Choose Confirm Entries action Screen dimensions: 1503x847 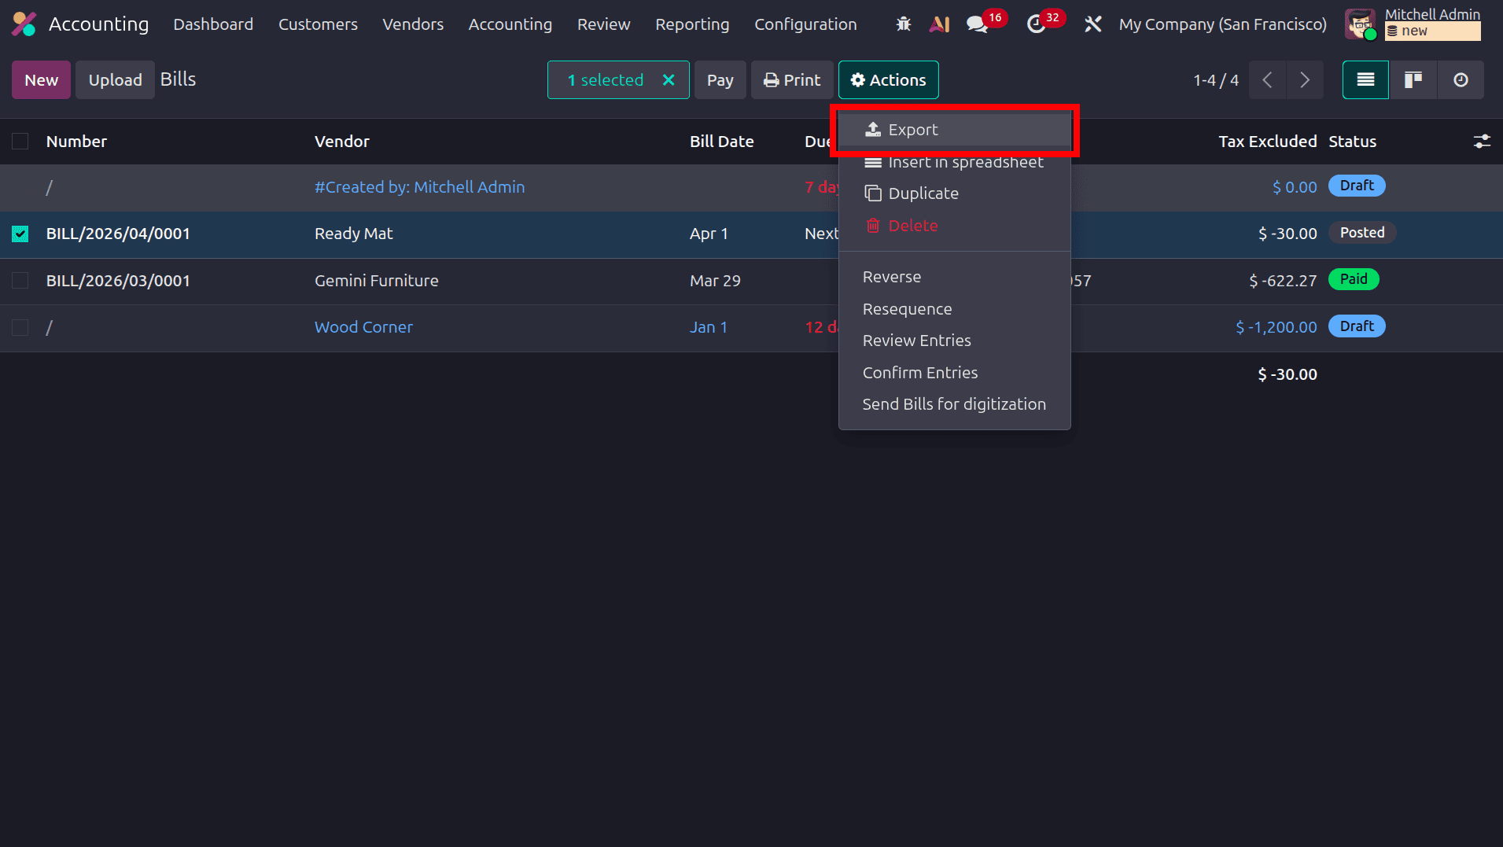click(955, 373)
